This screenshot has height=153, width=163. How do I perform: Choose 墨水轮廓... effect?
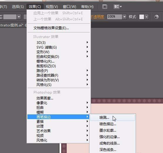[113, 130]
